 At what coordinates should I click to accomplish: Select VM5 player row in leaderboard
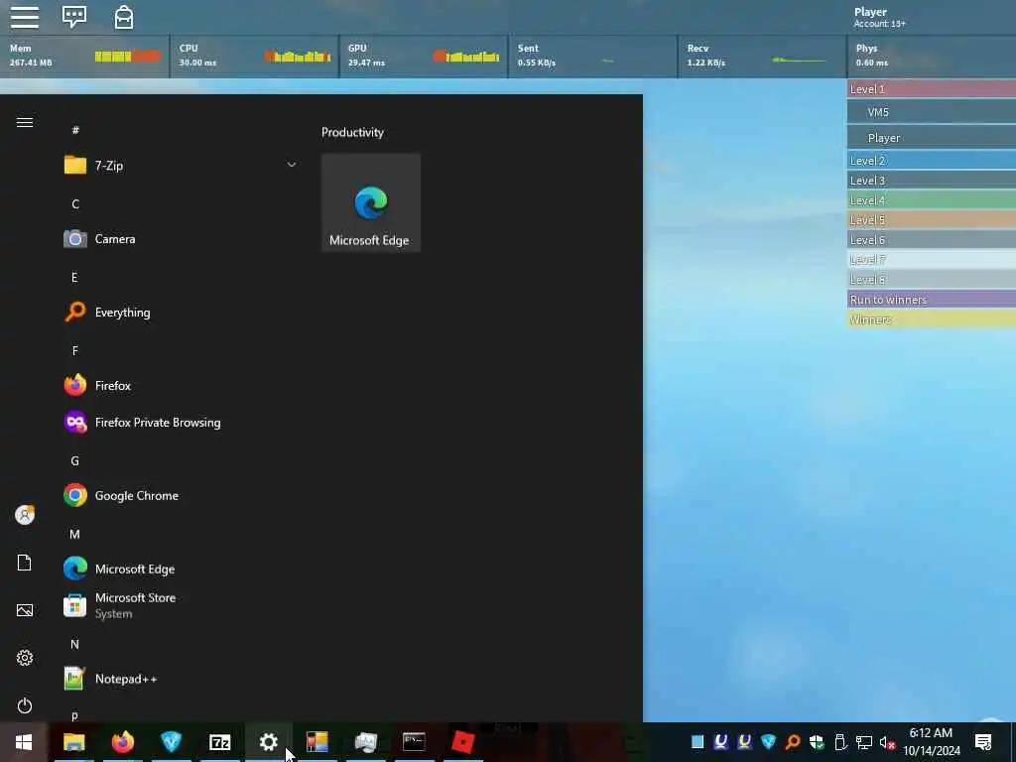coord(931,112)
